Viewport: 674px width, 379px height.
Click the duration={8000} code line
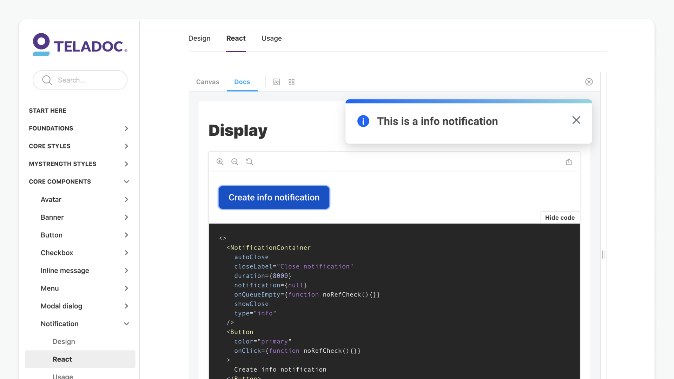263,276
